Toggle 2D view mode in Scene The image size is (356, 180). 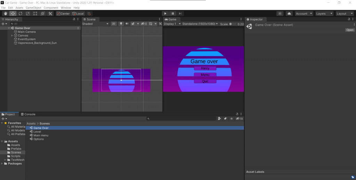[114, 24]
